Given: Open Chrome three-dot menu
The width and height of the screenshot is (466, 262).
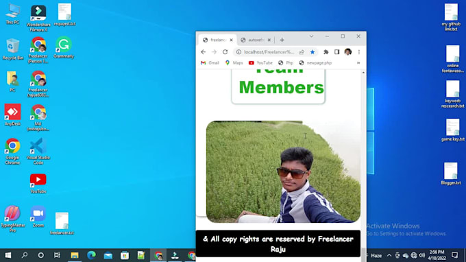Looking at the screenshot, I should coord(359,52).
